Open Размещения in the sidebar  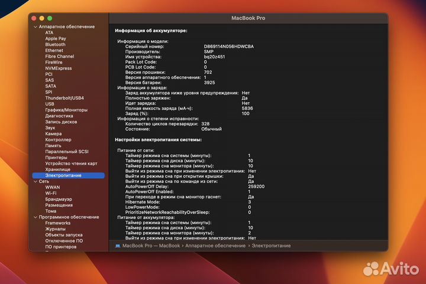pos(59,205)
